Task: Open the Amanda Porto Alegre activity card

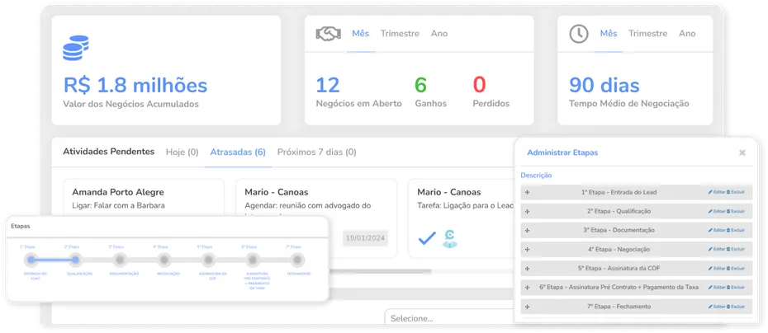Action: click(x=144, y=198)
